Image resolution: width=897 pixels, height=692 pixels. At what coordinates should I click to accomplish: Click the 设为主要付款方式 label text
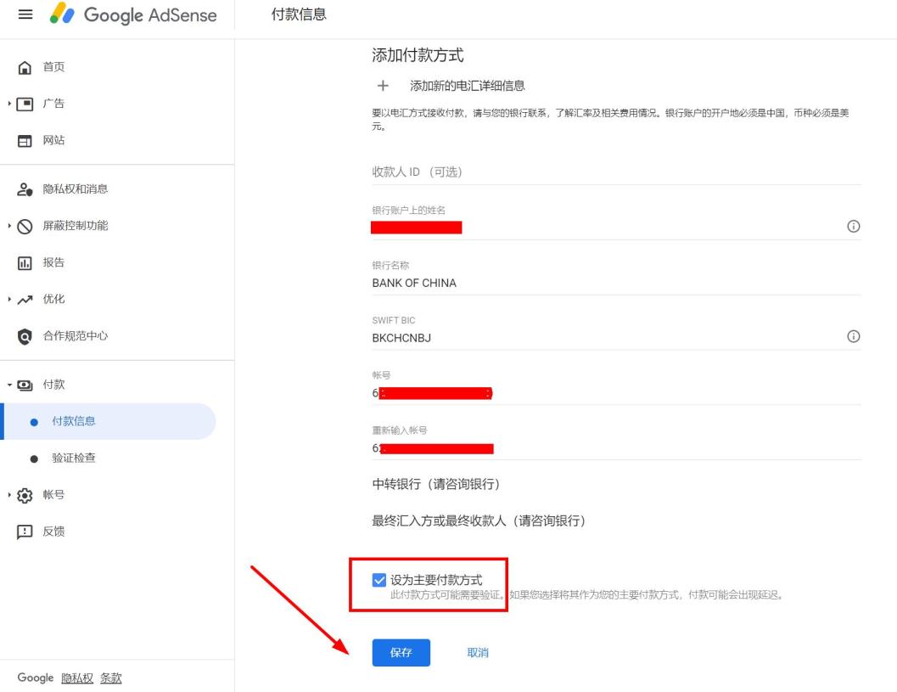436,580
